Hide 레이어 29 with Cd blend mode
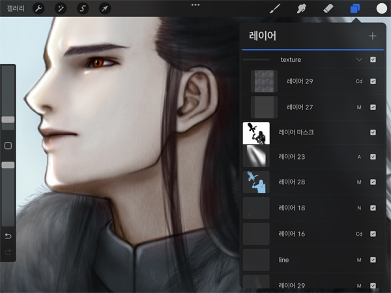The height and width of the screenshot is (293, 391). tap(373, 81)
